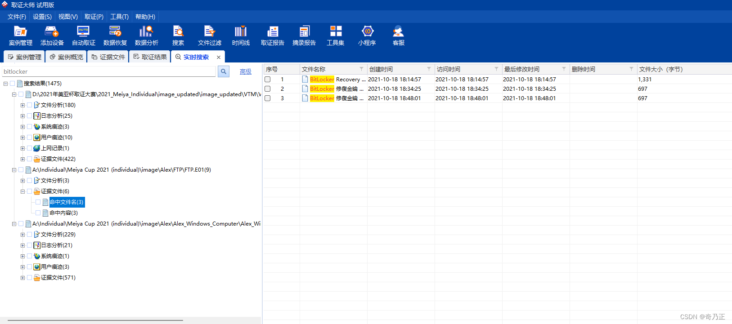732x324 pixels.
Task: Select creation time 2021-10-18 18:48:01
Action: (x=395, y=98)
